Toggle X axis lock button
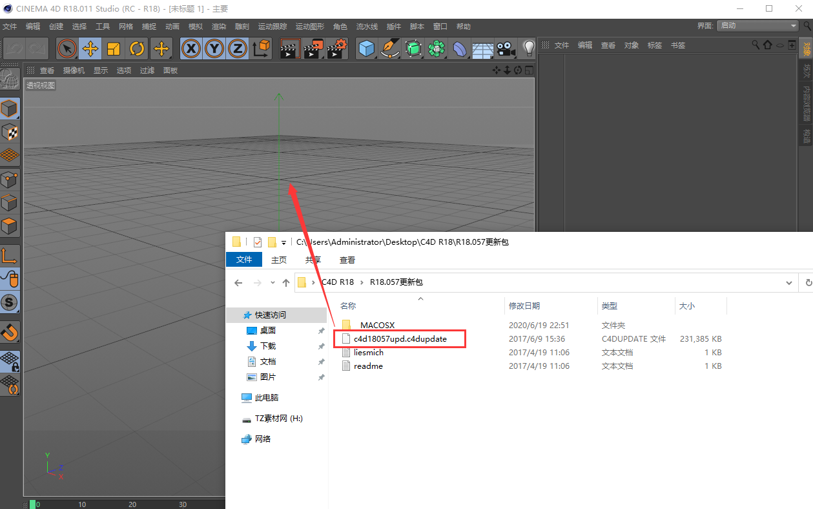 191,48
